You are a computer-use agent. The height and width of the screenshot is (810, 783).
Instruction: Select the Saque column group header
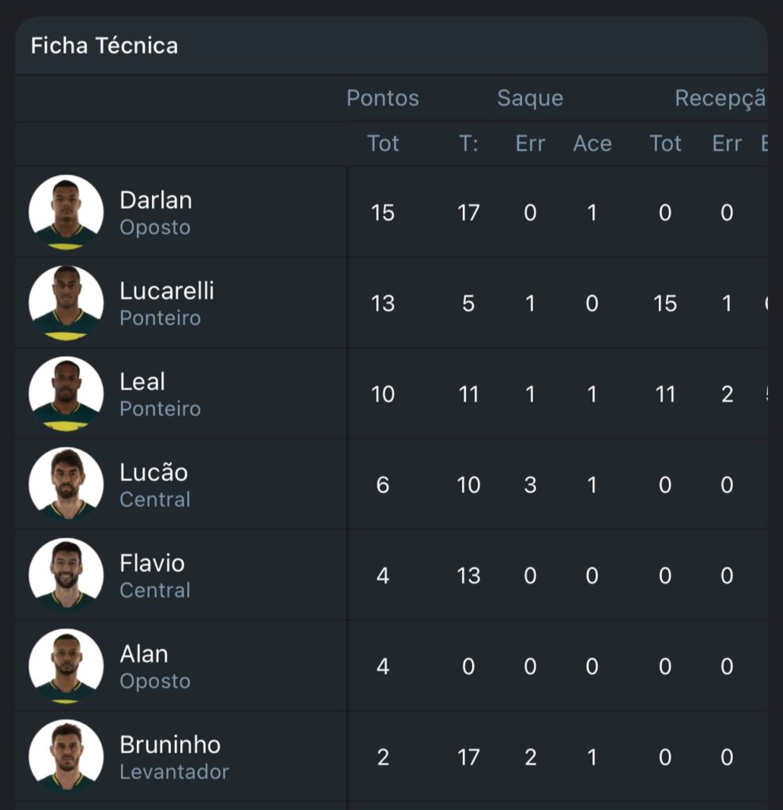click(x=530, y=98)
